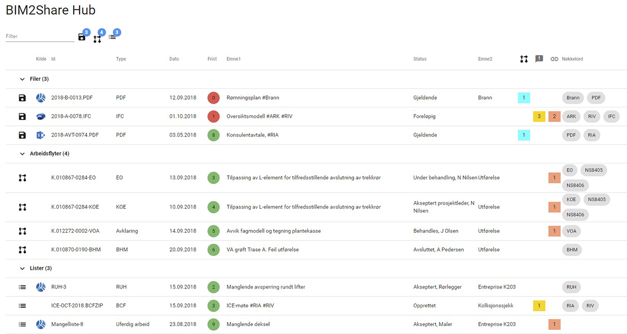Click the VOA keyword chip
Image resolution: width=627 pixels, height=334 pixels.
[x=571, y=231]
